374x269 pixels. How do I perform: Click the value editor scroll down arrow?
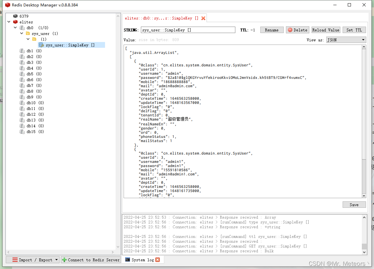(x=364, y=196)
